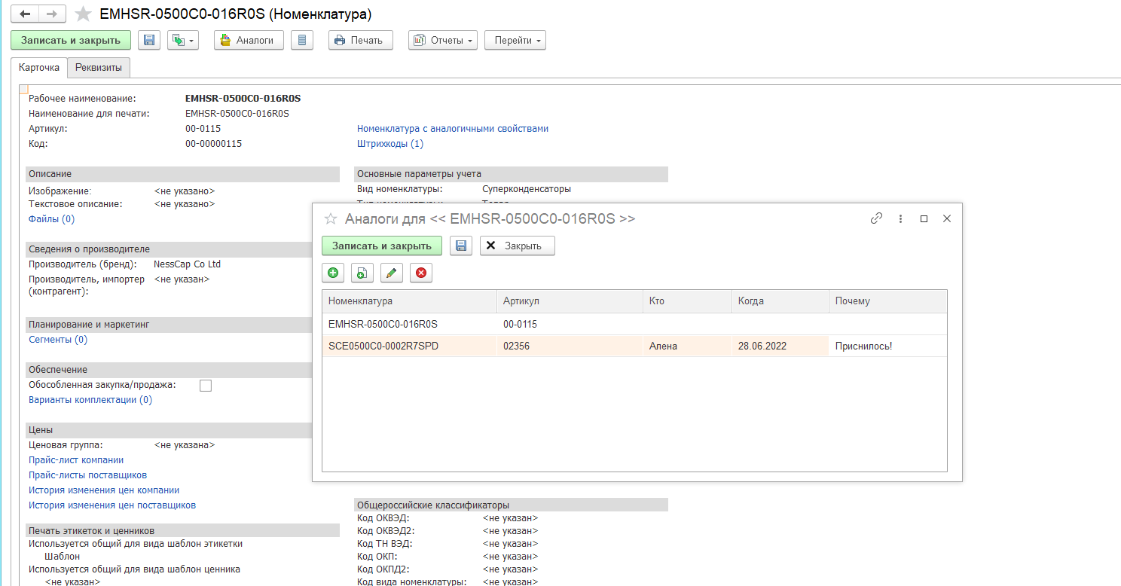The width and height of the screenshot is (1121, 586).
Task: Click the get link icon in the dialog header
Action: pyautogui.click(x=876, y=218)
